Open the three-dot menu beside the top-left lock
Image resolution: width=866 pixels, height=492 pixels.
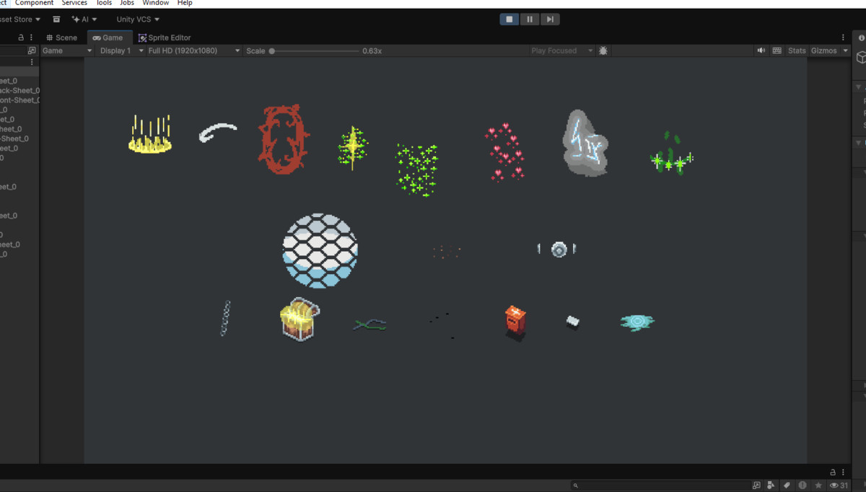click(31, 38)
